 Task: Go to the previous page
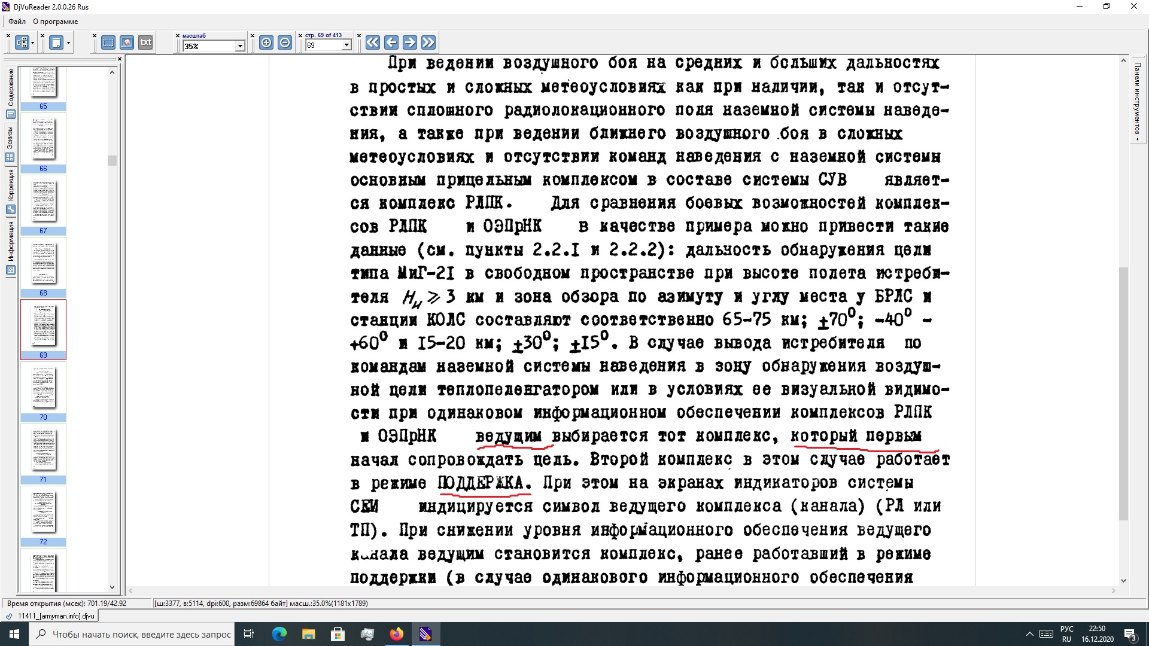point(391,42)
